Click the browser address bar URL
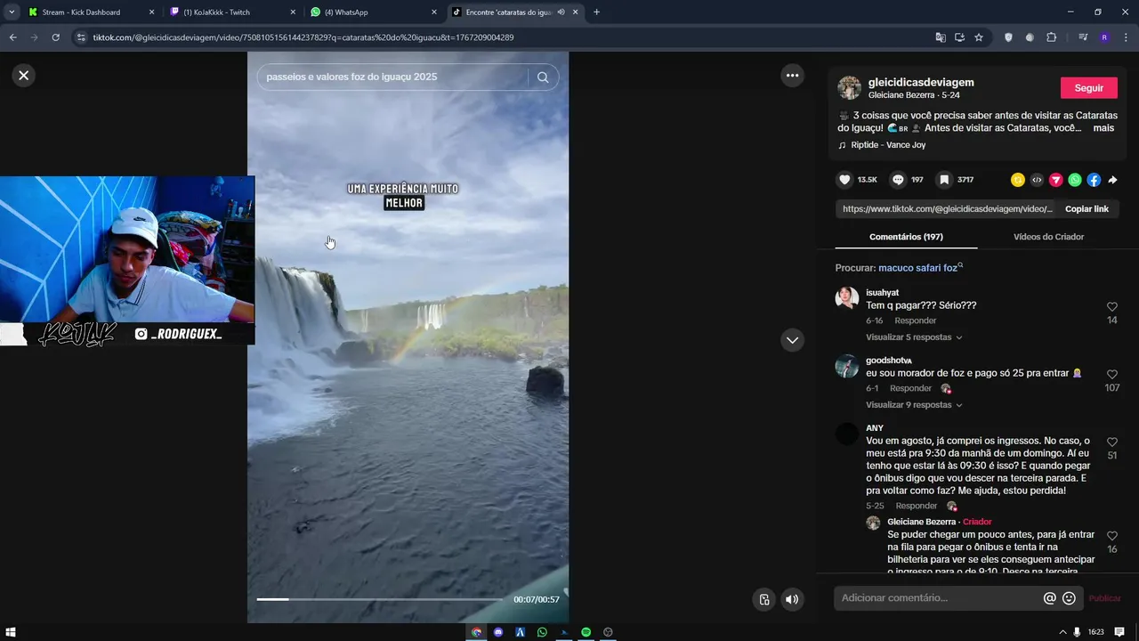Screen dimensions: 1139x641 (x=303, y=37)
